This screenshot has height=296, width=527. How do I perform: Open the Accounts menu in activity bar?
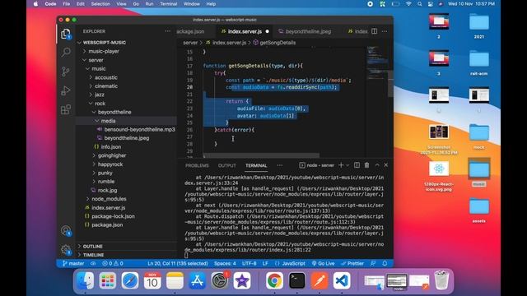click(x=66, y=230)
